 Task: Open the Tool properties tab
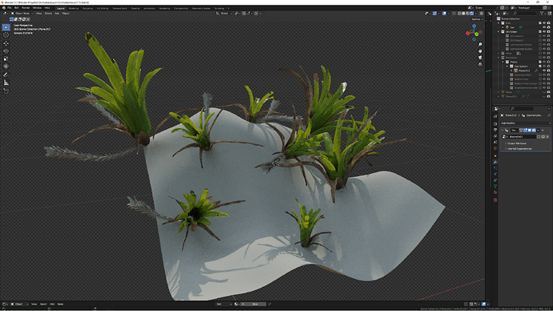point(495,116)
